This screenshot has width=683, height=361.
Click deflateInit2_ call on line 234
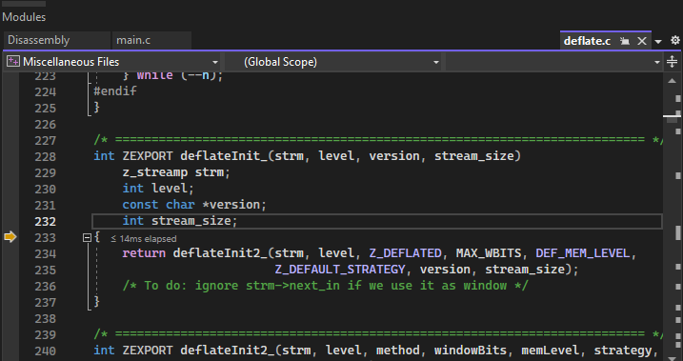tap(220, 253)
